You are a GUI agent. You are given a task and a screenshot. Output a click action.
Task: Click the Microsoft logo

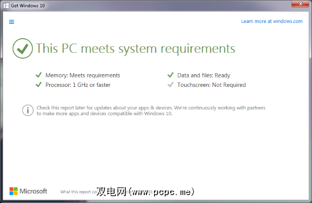click(x=28, y=191)
